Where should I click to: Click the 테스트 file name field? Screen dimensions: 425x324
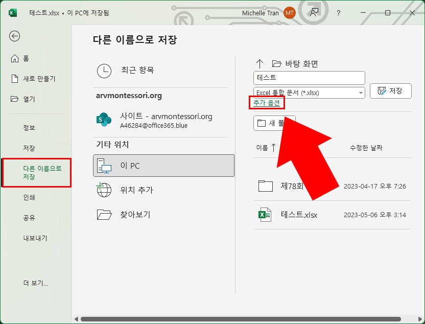309,78
